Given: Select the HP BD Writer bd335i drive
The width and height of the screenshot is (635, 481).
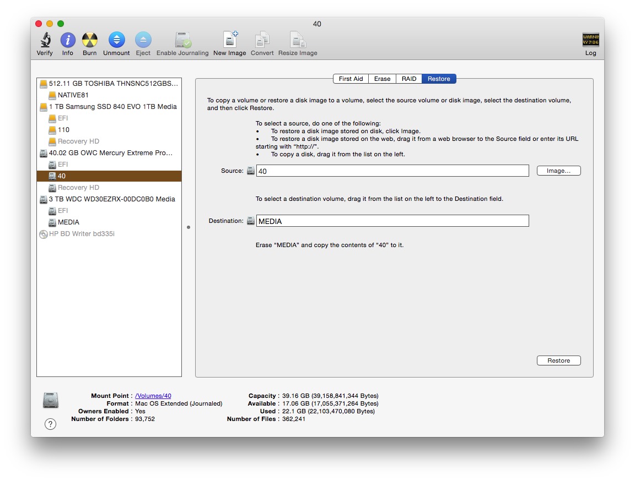Looking at the screenshot, I should 109,234.
